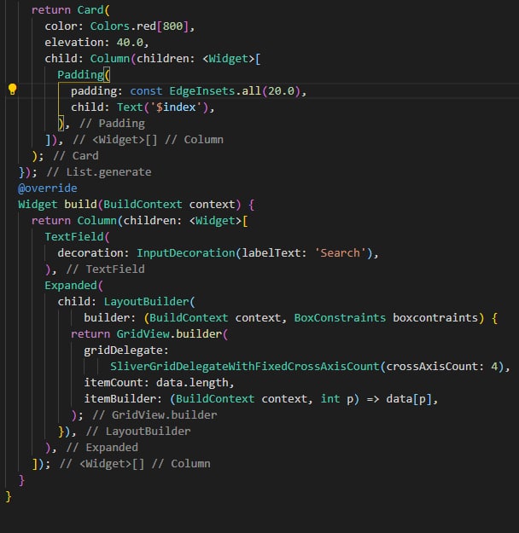
Task: Click the '// GridView.builder' comment
Action: [155, 415]
